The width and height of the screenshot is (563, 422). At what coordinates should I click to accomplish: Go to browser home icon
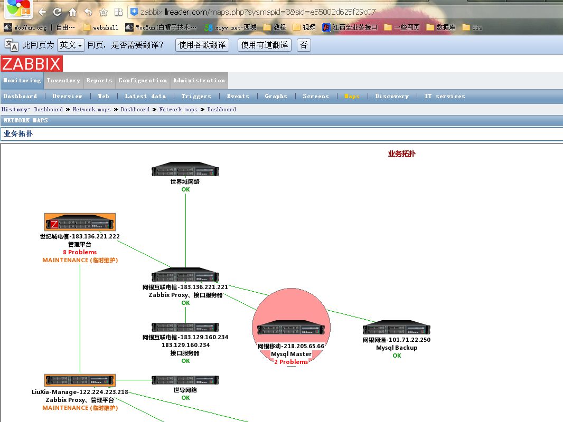tap(72, 12)
